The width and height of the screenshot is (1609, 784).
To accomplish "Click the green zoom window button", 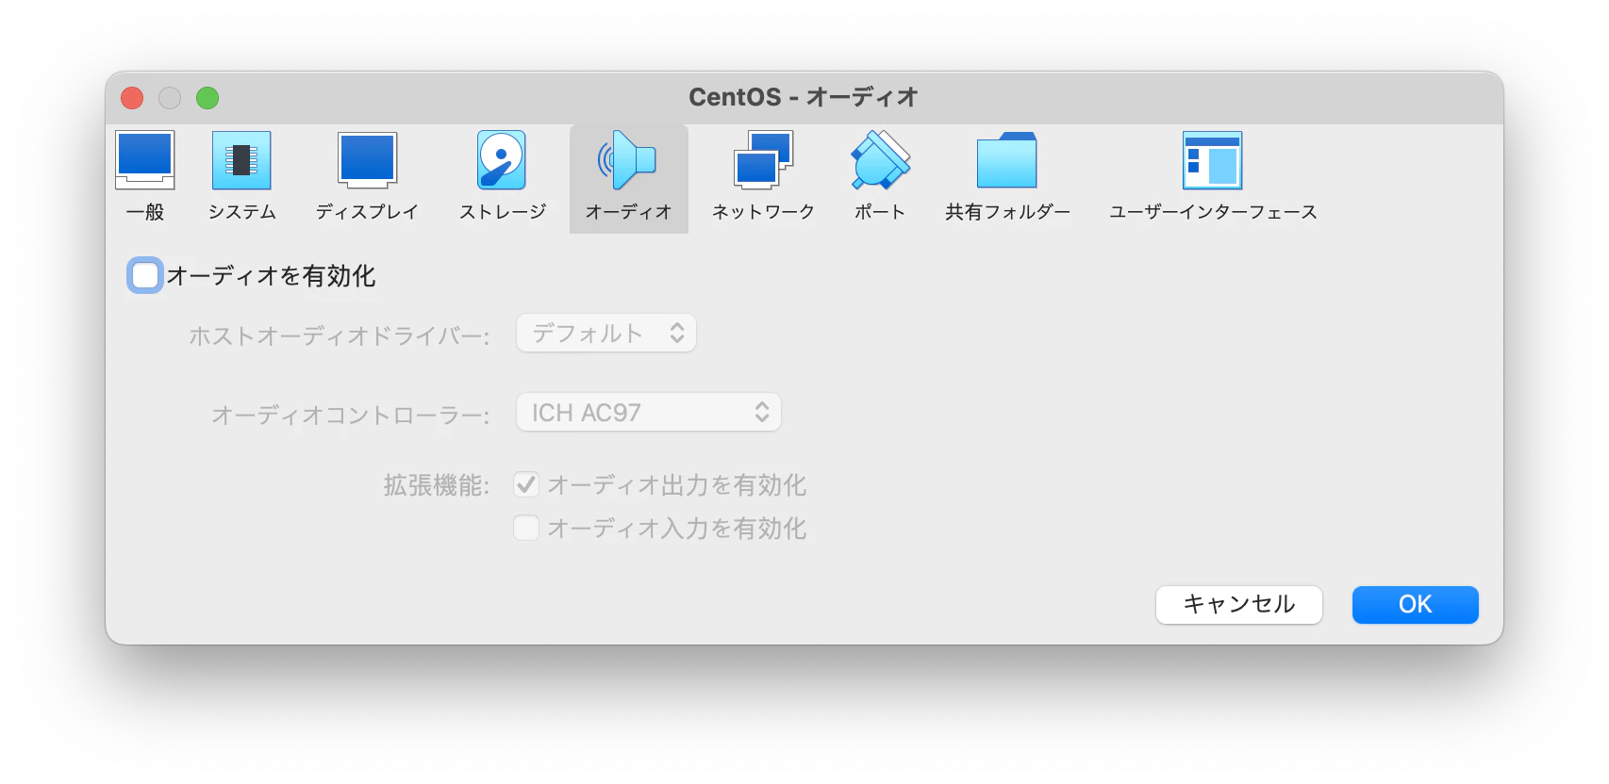I will (x=207, y=98).
